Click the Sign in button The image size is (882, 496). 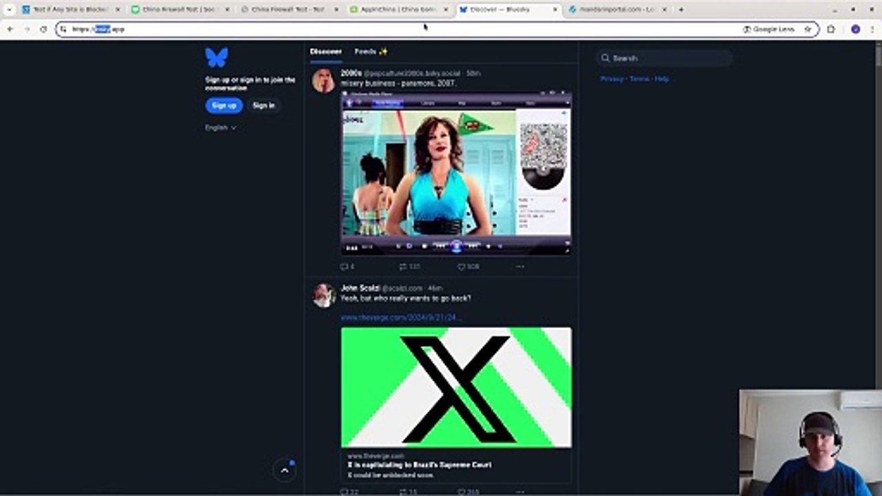pos(263,105)
